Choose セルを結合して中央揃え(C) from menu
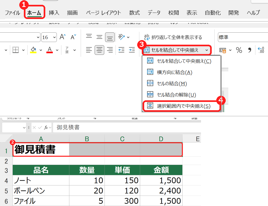Image resolution: width=268 pixels, height=206 pixels. pos(181,61)
